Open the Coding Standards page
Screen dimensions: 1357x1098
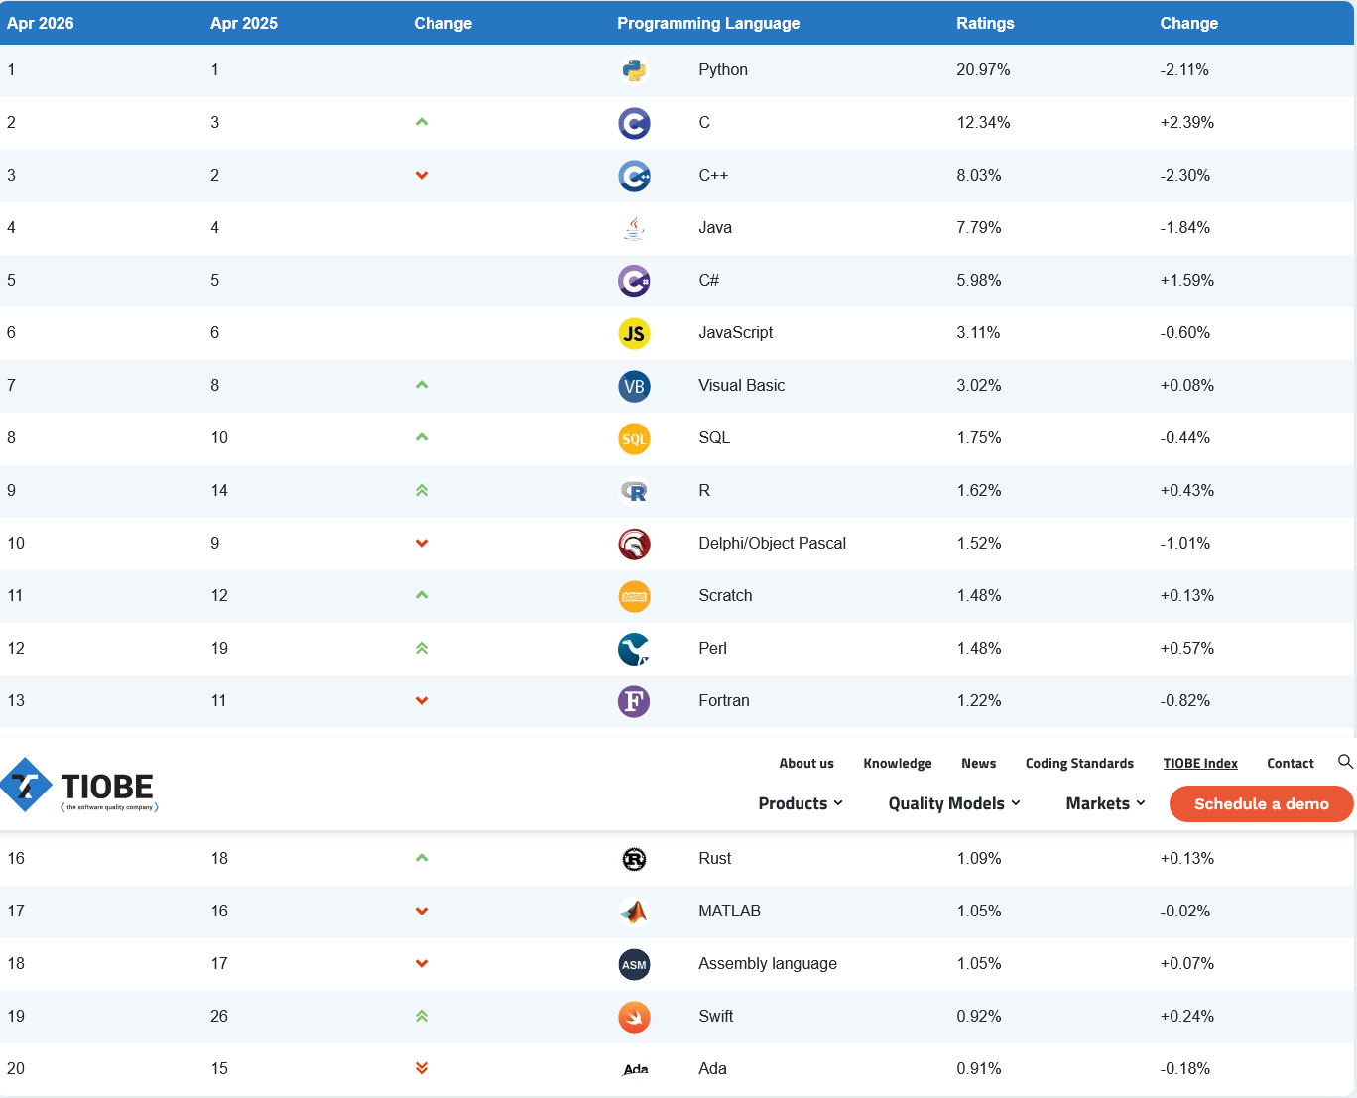(x=1079, y=763)
